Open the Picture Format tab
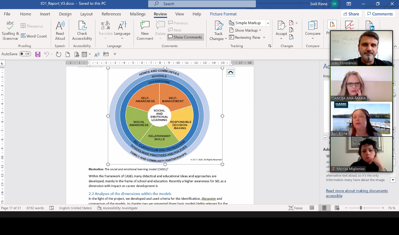Image resolution: width=399 pixels, height=235 pixels. [x=223, y=14]
